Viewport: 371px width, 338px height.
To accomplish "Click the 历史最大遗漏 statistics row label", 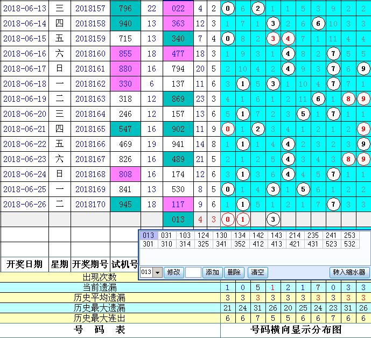I will (x=100, y=308).
